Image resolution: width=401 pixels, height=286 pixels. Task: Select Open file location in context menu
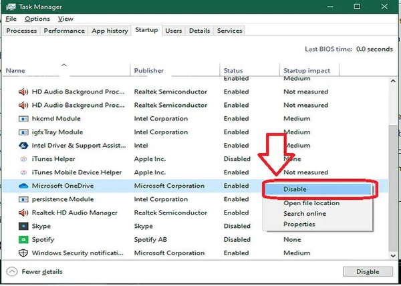[x=311, y=203]
